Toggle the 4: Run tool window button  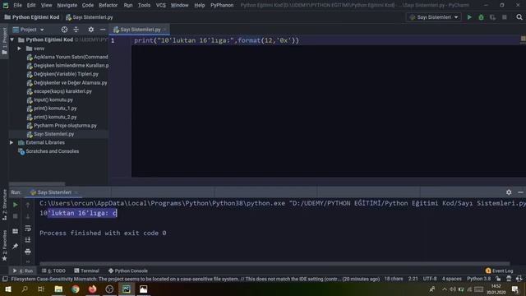(x=23, y=271)
